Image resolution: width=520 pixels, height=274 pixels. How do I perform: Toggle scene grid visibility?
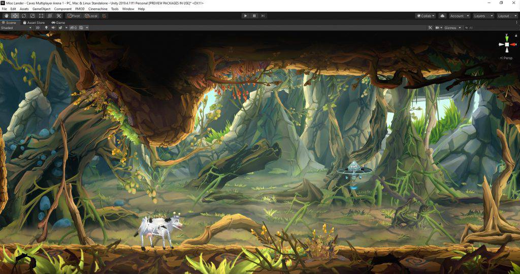[81, 28]
